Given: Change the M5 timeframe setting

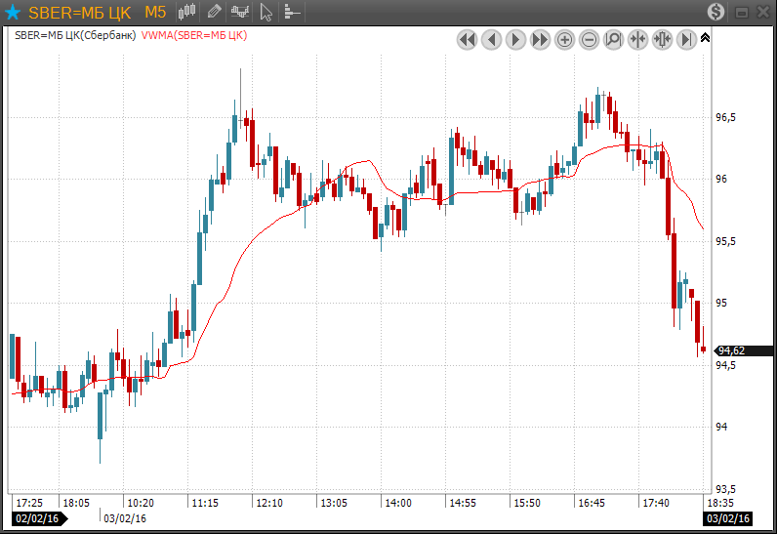Looking at the screenshot, I should [x=155, y=12].
